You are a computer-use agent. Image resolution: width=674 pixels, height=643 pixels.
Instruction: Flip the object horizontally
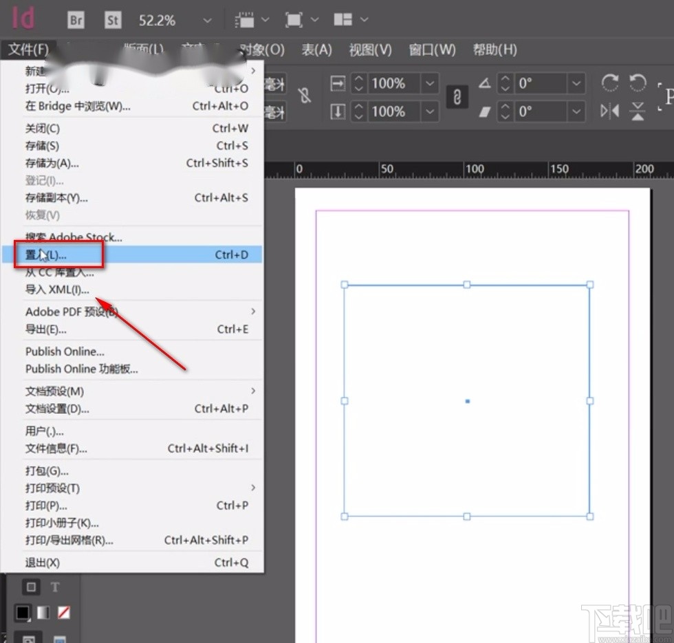609,111
